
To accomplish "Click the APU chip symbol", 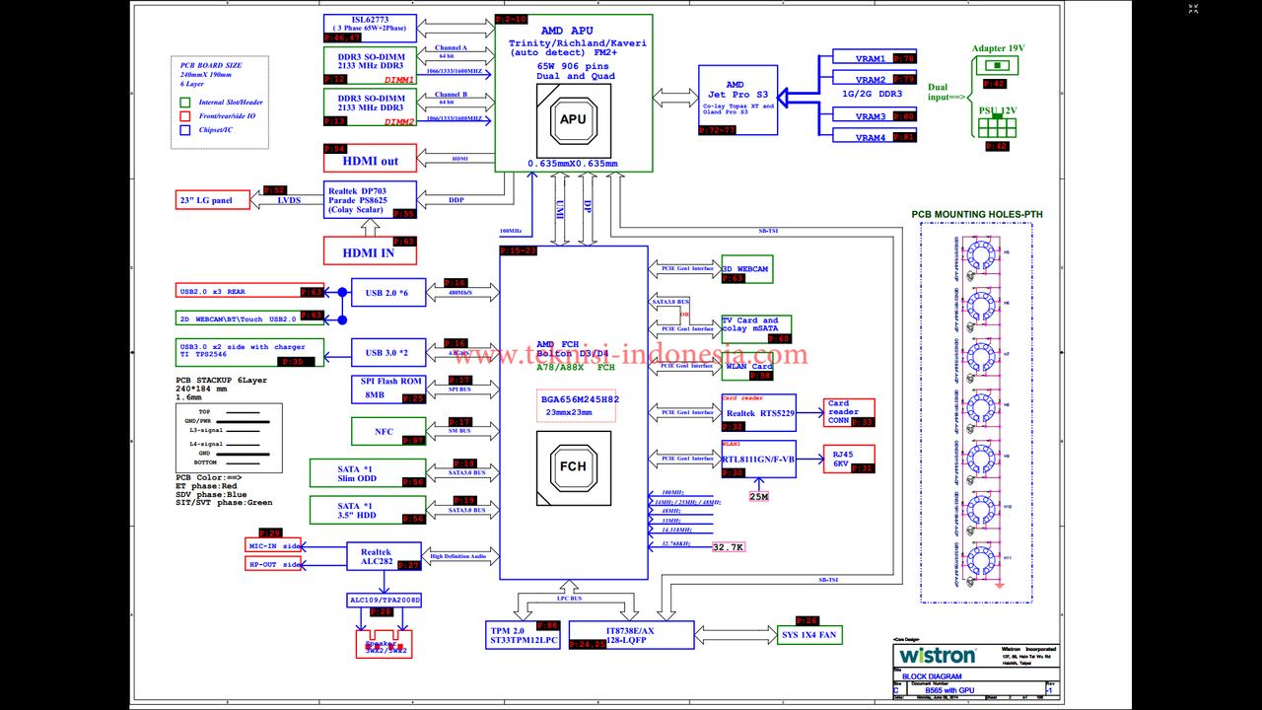I will pos(573,119).
